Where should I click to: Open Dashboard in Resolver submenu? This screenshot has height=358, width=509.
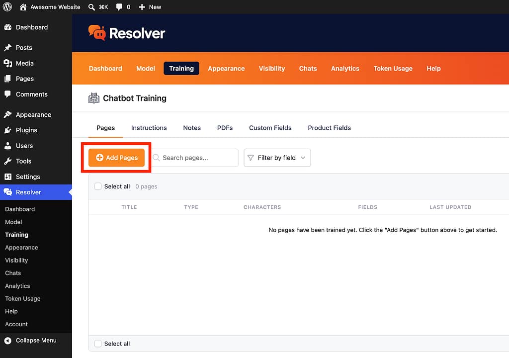(20, 209)
